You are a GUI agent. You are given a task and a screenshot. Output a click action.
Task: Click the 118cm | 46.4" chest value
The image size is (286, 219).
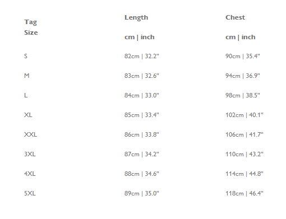click(245, 193)
